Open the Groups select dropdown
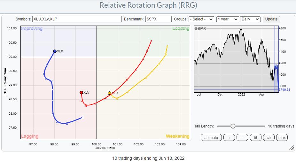This screenshot has width=296, height=162. pyautogui.click(x=201, y=19)
